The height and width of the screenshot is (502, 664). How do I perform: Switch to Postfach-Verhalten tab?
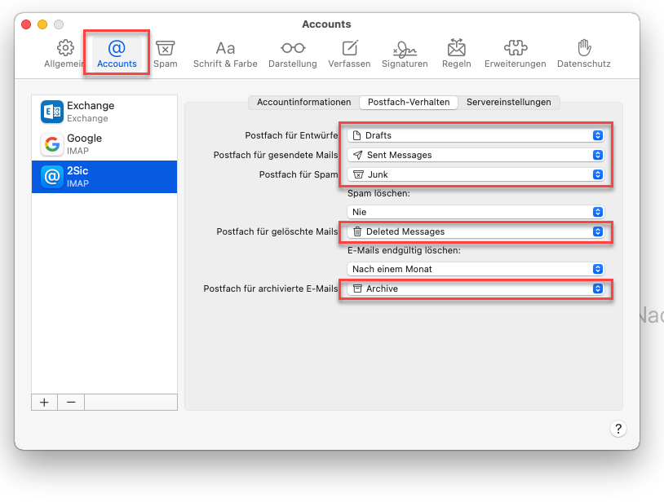pyautogui.click(x=409, y=103)
